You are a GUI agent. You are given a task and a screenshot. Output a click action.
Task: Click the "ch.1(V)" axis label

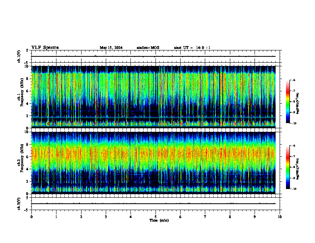19,56
